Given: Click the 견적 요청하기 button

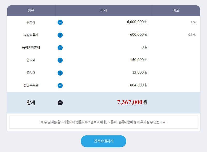Looking at the screenshot, I should [x=103, y=141].
